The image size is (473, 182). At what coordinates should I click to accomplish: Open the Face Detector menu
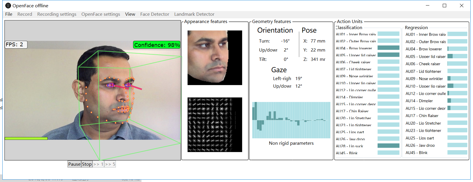click(155, 14)
